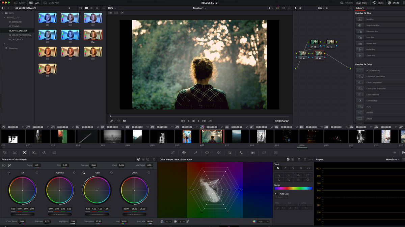Search the LUT browser
Screen dimensions: 405x227
pos(97,8)
